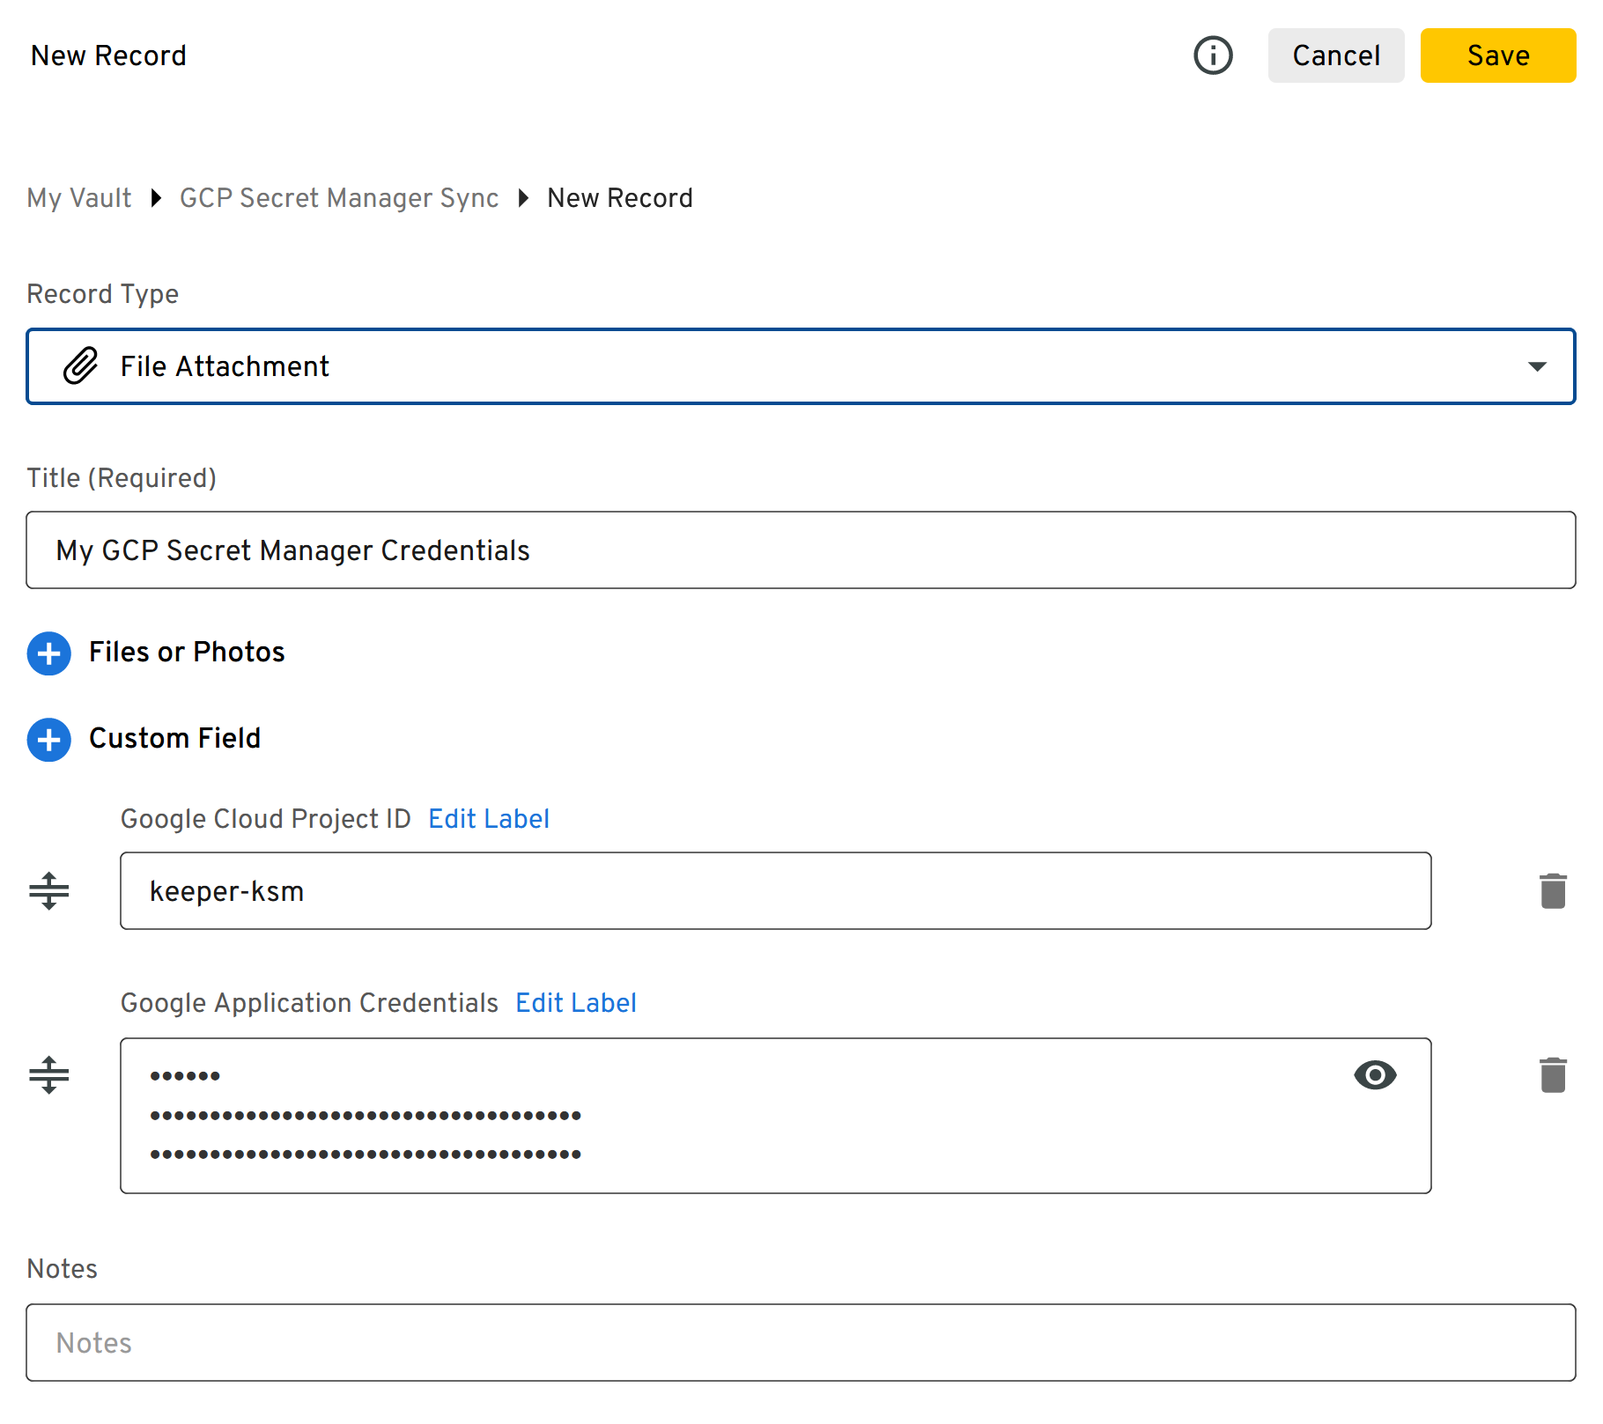This screenshot has height=1424, width=1603.
Task: Edit the label of Google Application Credentials
Action: click(576, 1002)
